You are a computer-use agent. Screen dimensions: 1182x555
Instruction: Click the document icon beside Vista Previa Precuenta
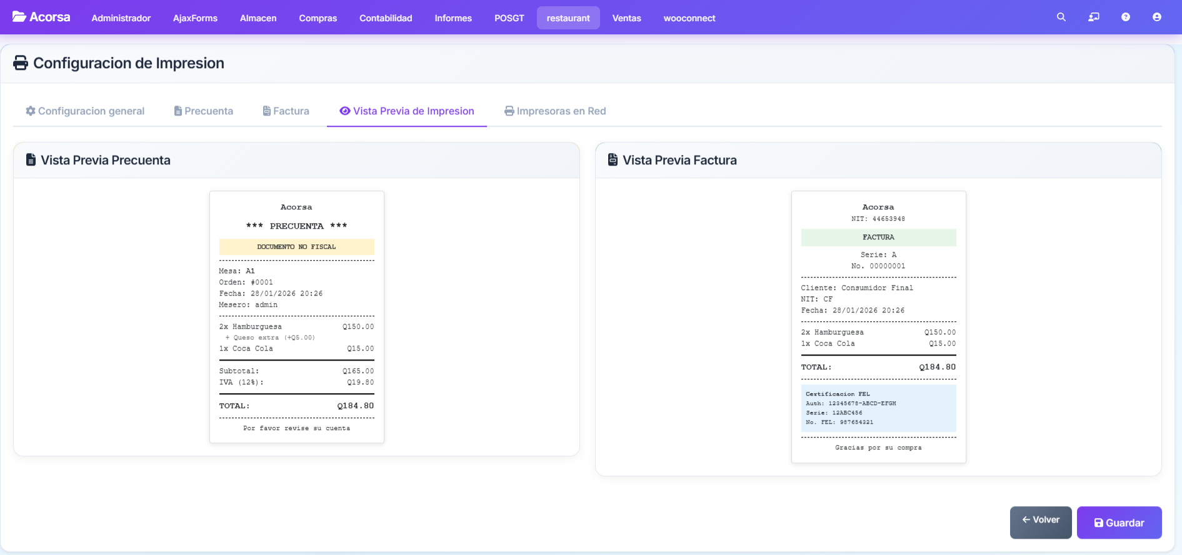click(x=31, y=160)
